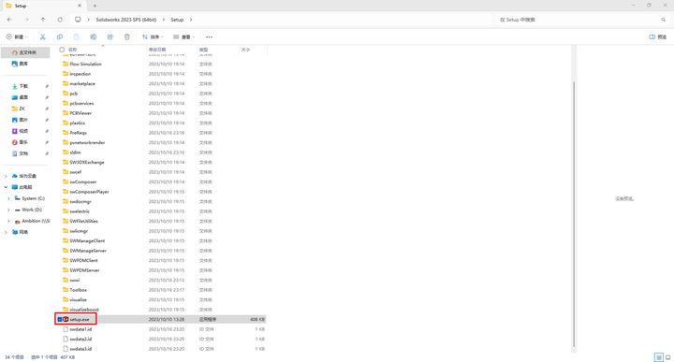Click the Share icon in the toolbar
674x362 pixels.
110,36
